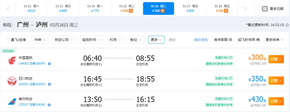Open the 航空公司 filter dropdown
The image size is (290, 112).
64,40
